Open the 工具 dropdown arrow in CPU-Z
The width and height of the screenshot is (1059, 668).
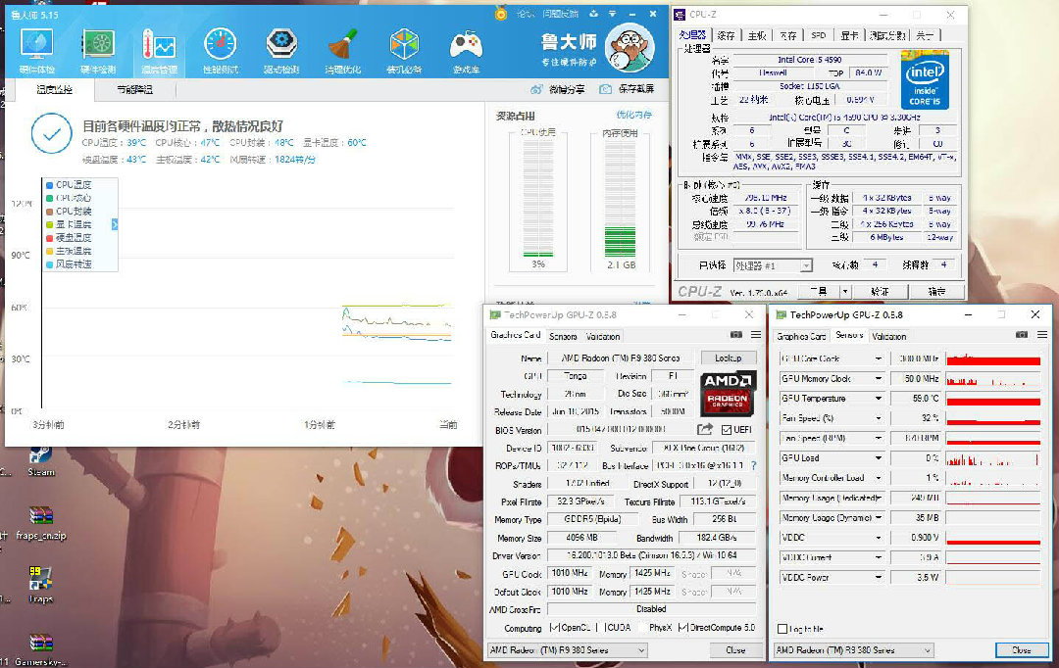point(845,292)
